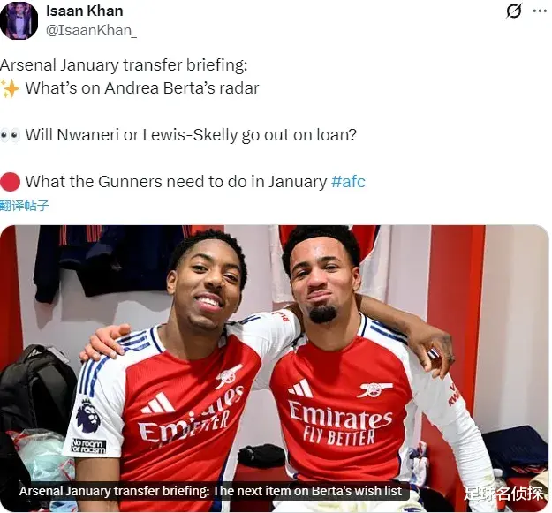Image resolution: width=552 pixels, height=513 pixels.
Task: Open the @IsaanKhan_ handle link
Action: point(91,31)
